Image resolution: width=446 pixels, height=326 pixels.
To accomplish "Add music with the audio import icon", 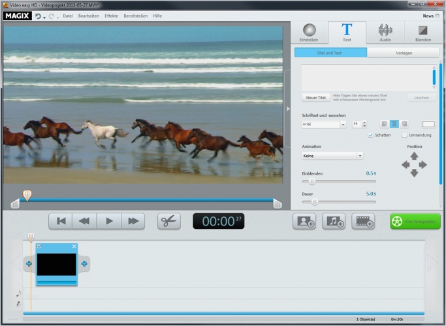I will tap(334, 221).
